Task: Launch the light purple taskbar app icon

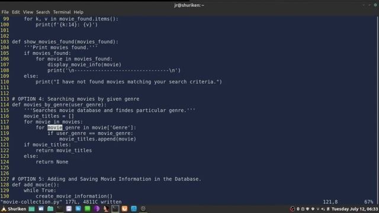Action: [69, 209]
